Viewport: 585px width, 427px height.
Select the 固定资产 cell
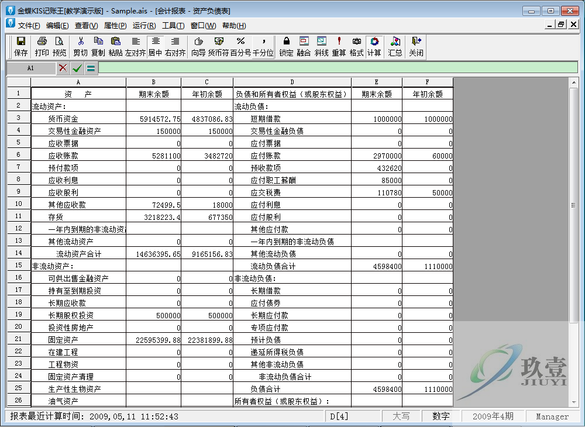pos(78,340)
